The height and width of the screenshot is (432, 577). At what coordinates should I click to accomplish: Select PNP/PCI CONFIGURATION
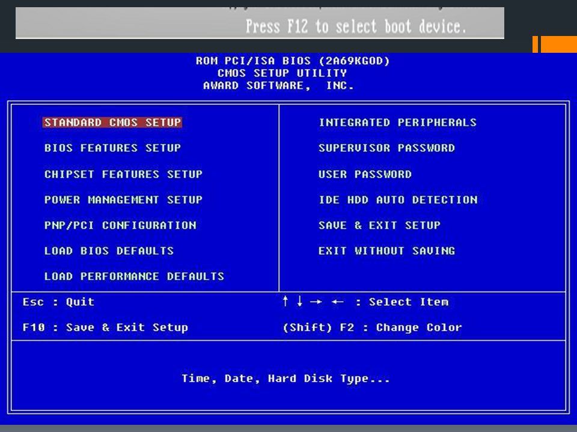(x=120, y=225)
